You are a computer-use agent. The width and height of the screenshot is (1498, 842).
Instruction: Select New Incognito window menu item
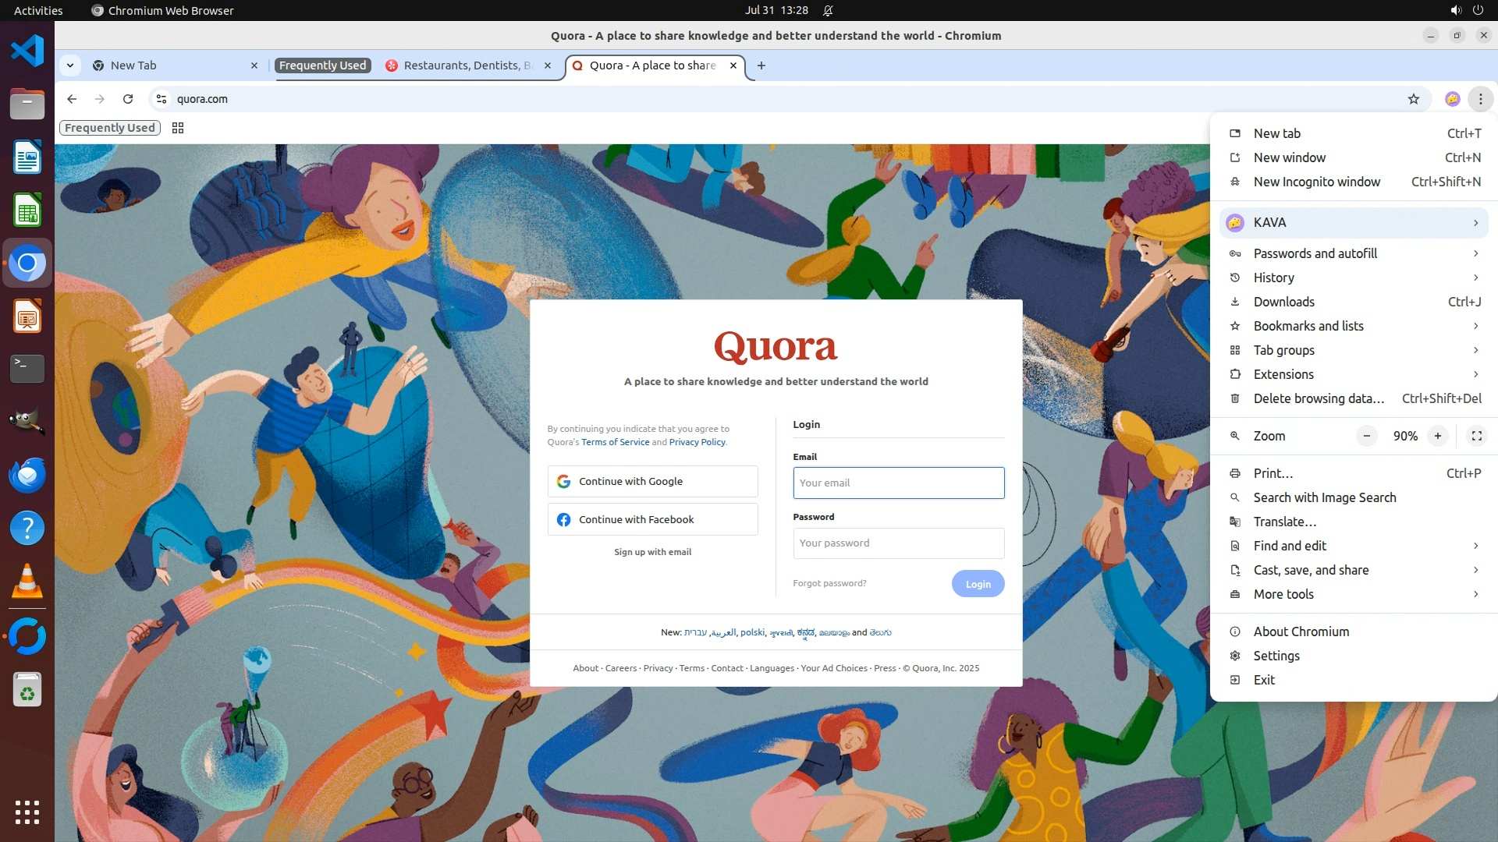(x=1316, y=182)
